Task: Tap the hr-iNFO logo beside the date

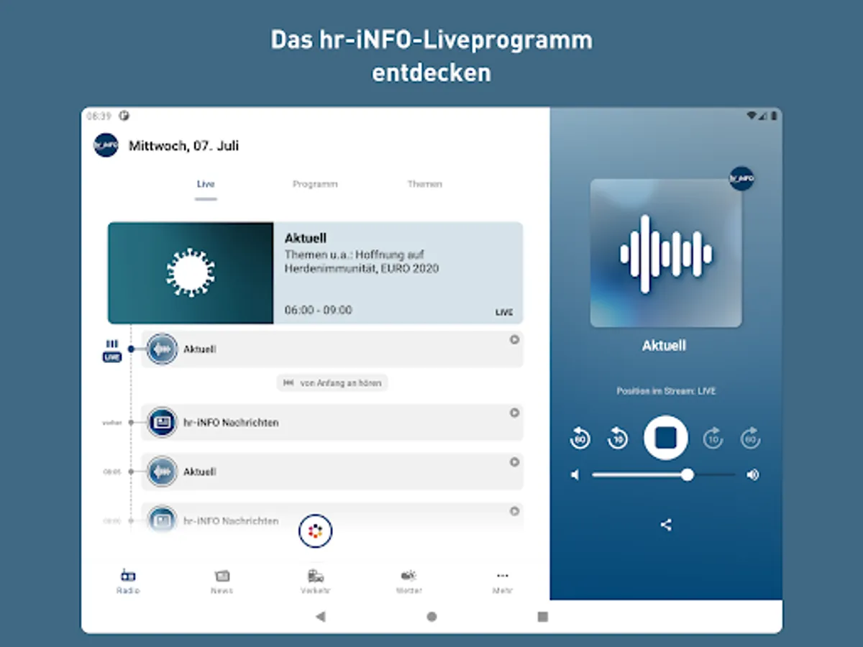Action: pos(106,145)
